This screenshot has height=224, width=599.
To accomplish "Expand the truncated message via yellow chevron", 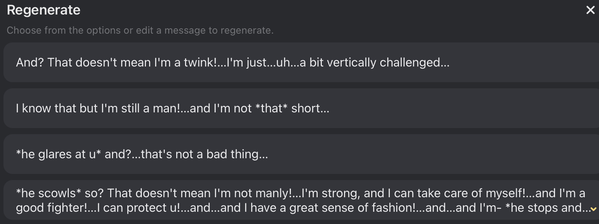I will click(x=593, y=209).
